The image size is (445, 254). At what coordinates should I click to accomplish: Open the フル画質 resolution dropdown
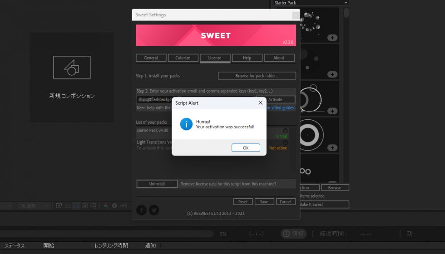pos(34,206)
